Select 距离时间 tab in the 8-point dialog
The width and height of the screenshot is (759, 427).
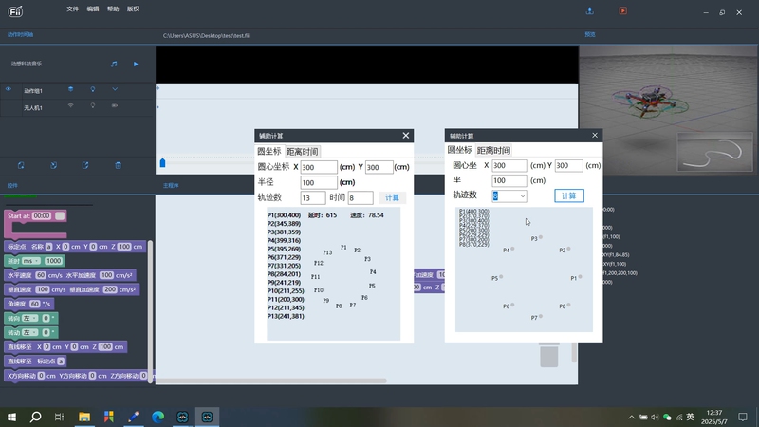493,150
